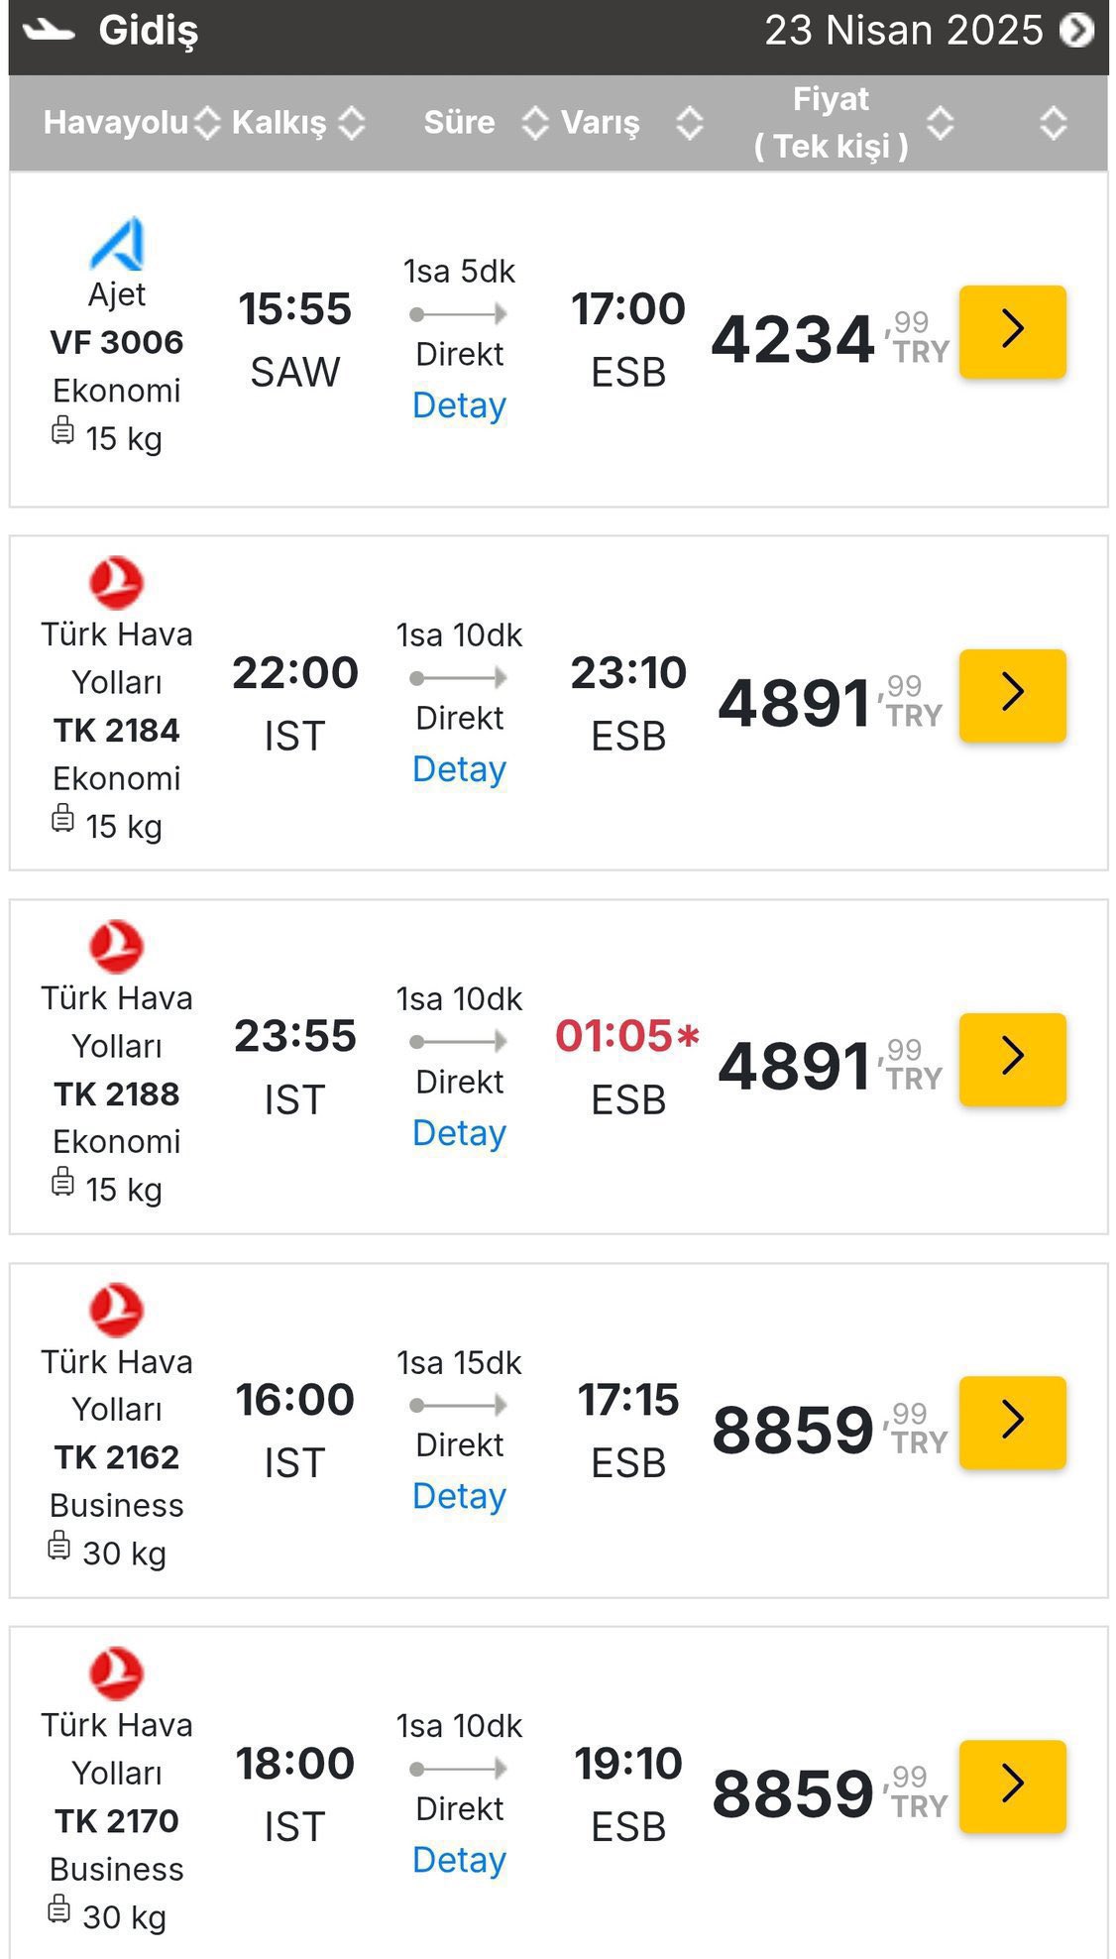Screen dimensions: 1116x1959
Task: Click Turkish Airlines logo for TK 2162
Action: pos(116,1310)
